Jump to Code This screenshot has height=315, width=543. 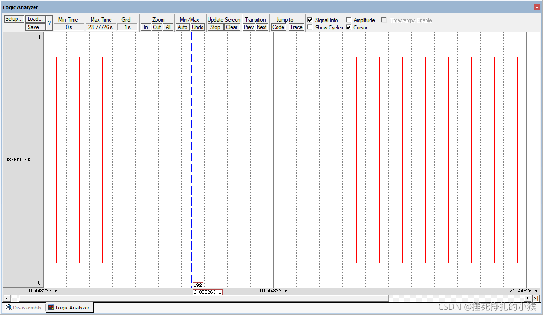click(278, 27)
